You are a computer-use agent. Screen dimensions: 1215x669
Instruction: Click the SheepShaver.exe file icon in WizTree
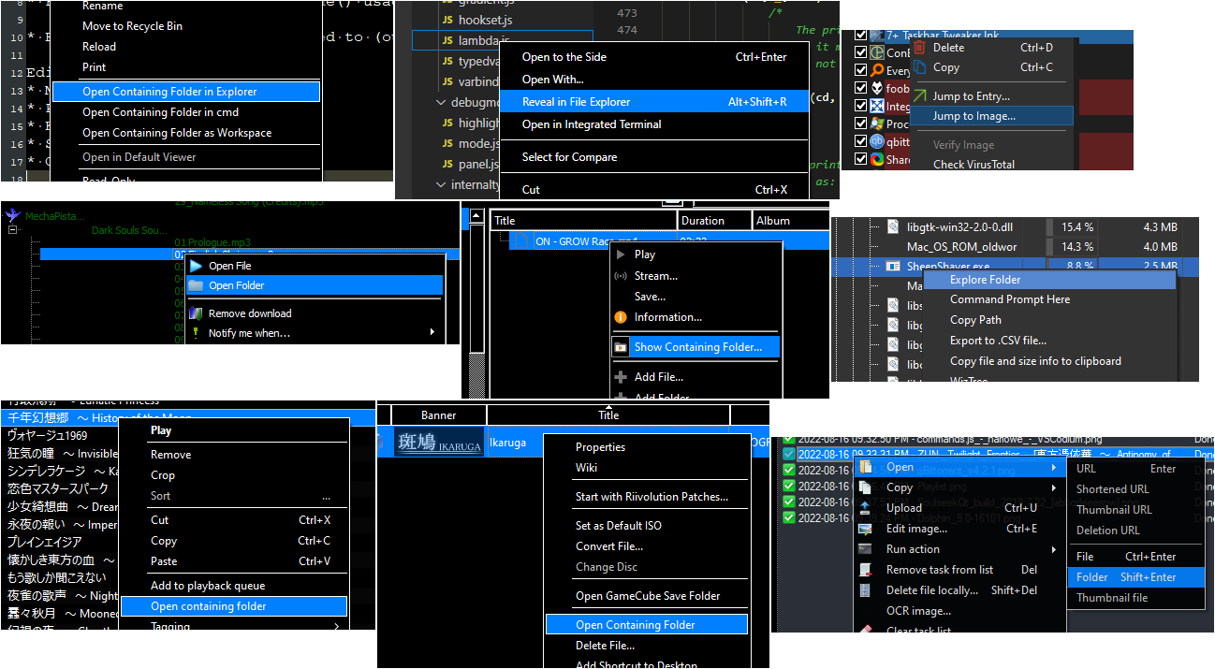(892, 265)
